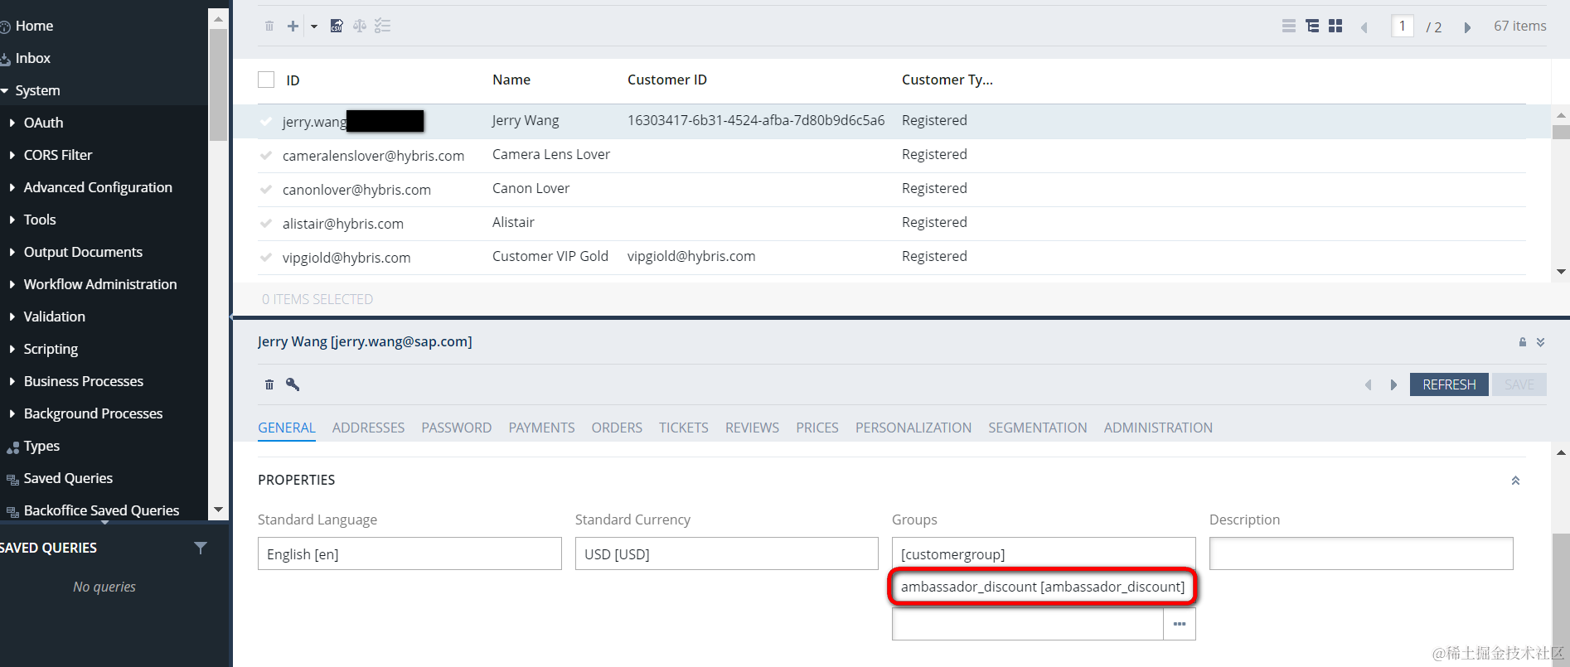Click the Backoffice Saved Queries icon
1570x667 pixels.
click(12, 512)
